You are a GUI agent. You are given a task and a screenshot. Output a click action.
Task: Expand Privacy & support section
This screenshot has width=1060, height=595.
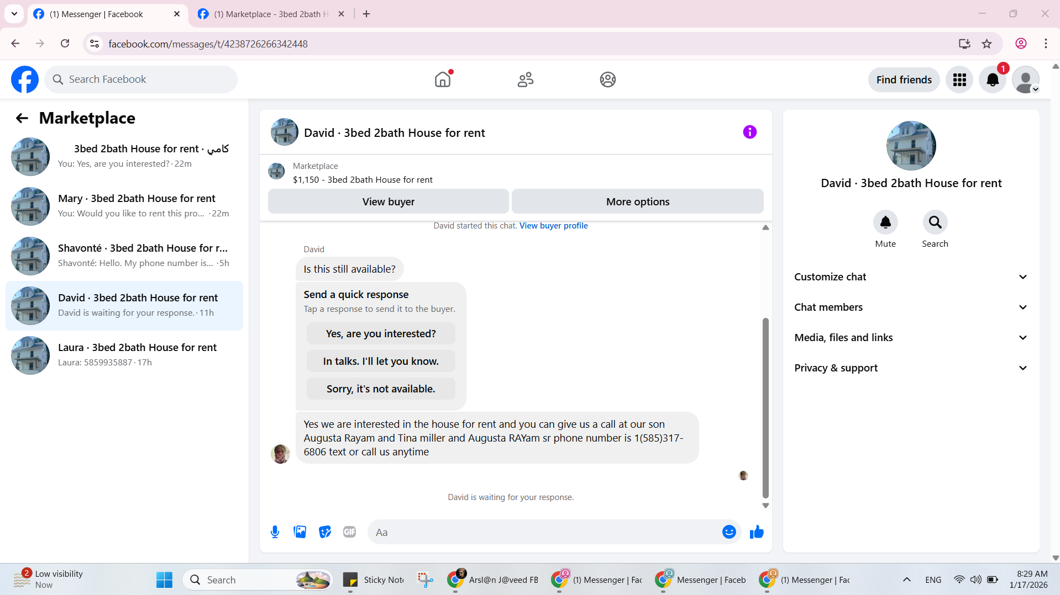pyautogui.click(x=911, y=368)
